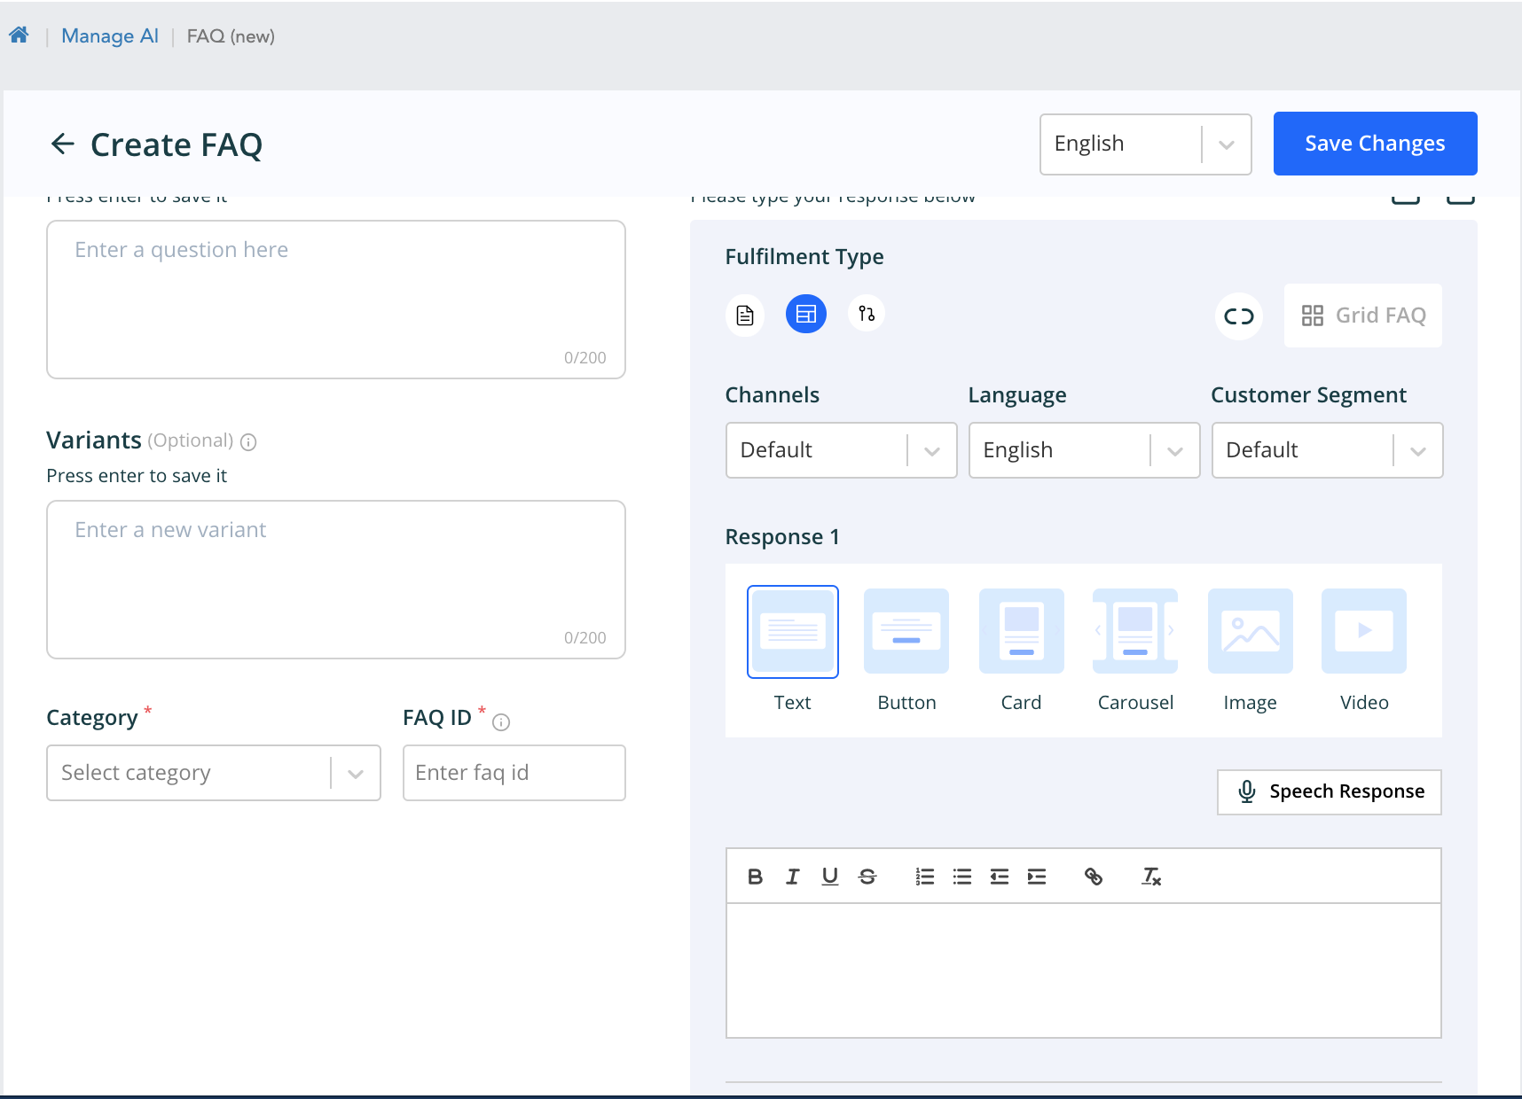Viewport: 1522px width, 1099px height.
Task: Toggle strikethrough formatting in editor
Action: coord(867,877)
